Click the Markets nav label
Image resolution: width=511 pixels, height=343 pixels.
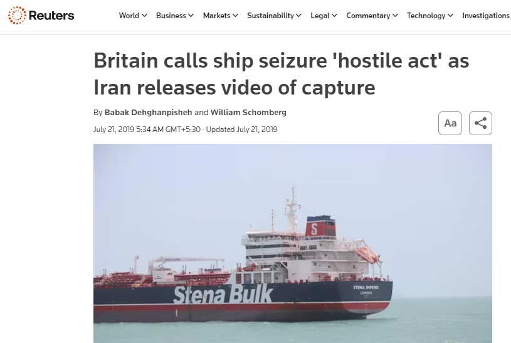coord(217,16)
